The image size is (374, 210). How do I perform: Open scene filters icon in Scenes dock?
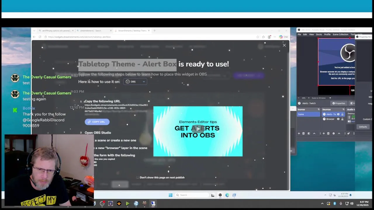coord(309,134)
